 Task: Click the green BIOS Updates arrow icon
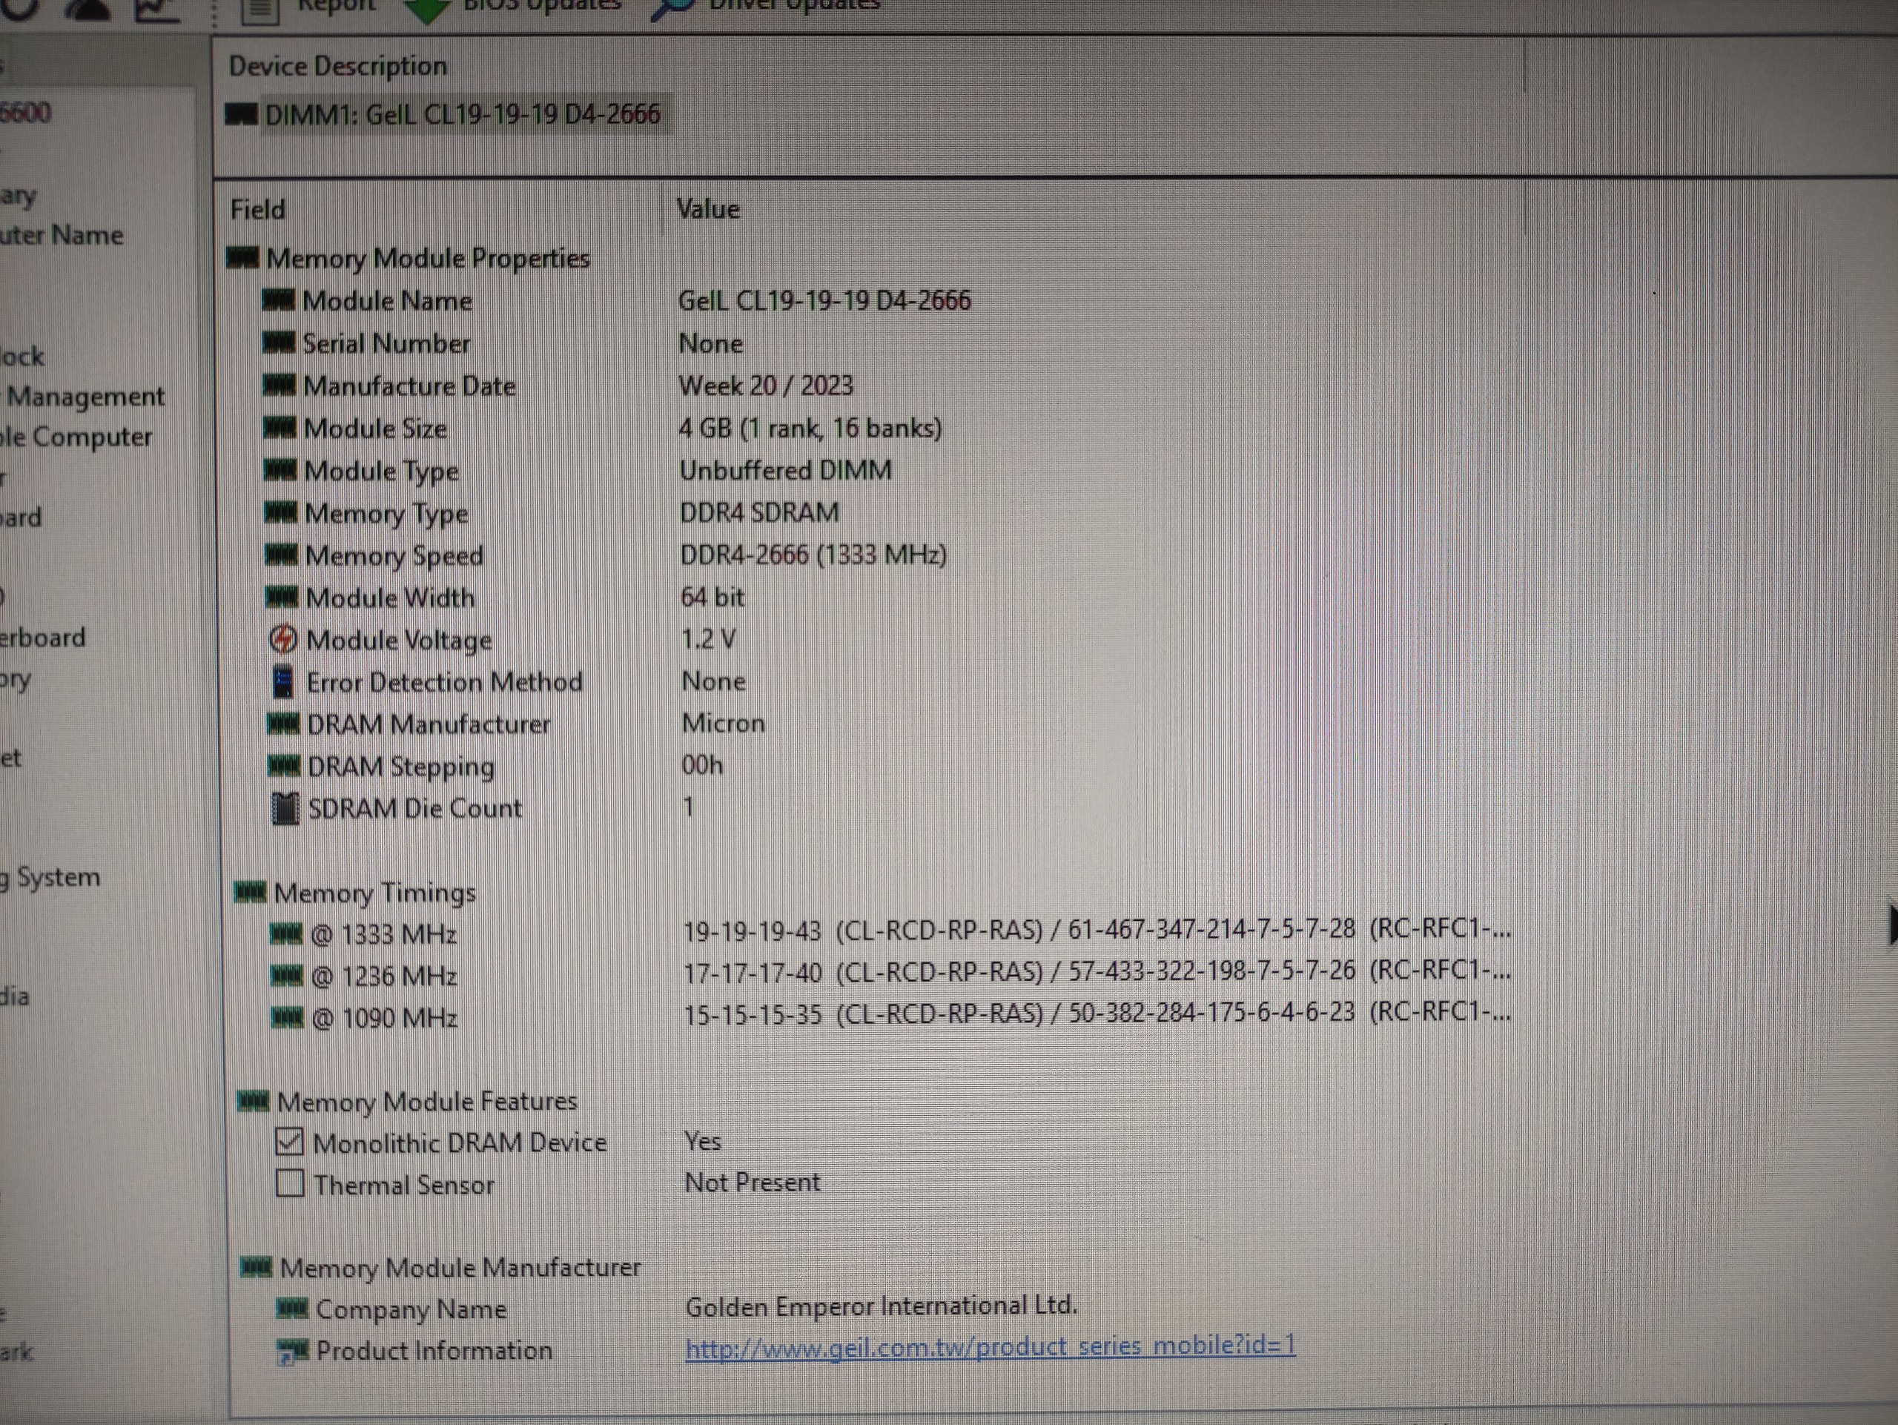coord(426,9)
